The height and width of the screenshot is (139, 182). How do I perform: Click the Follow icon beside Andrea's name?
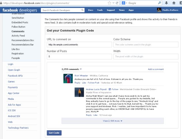[x=110, y=89]
